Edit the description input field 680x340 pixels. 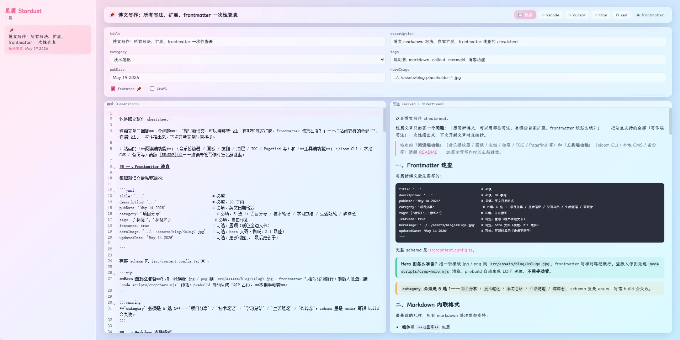click(x=528, y=42)
